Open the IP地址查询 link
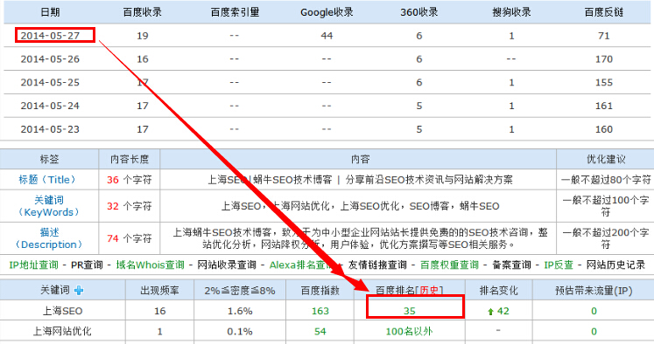 (x=34, y=265)
